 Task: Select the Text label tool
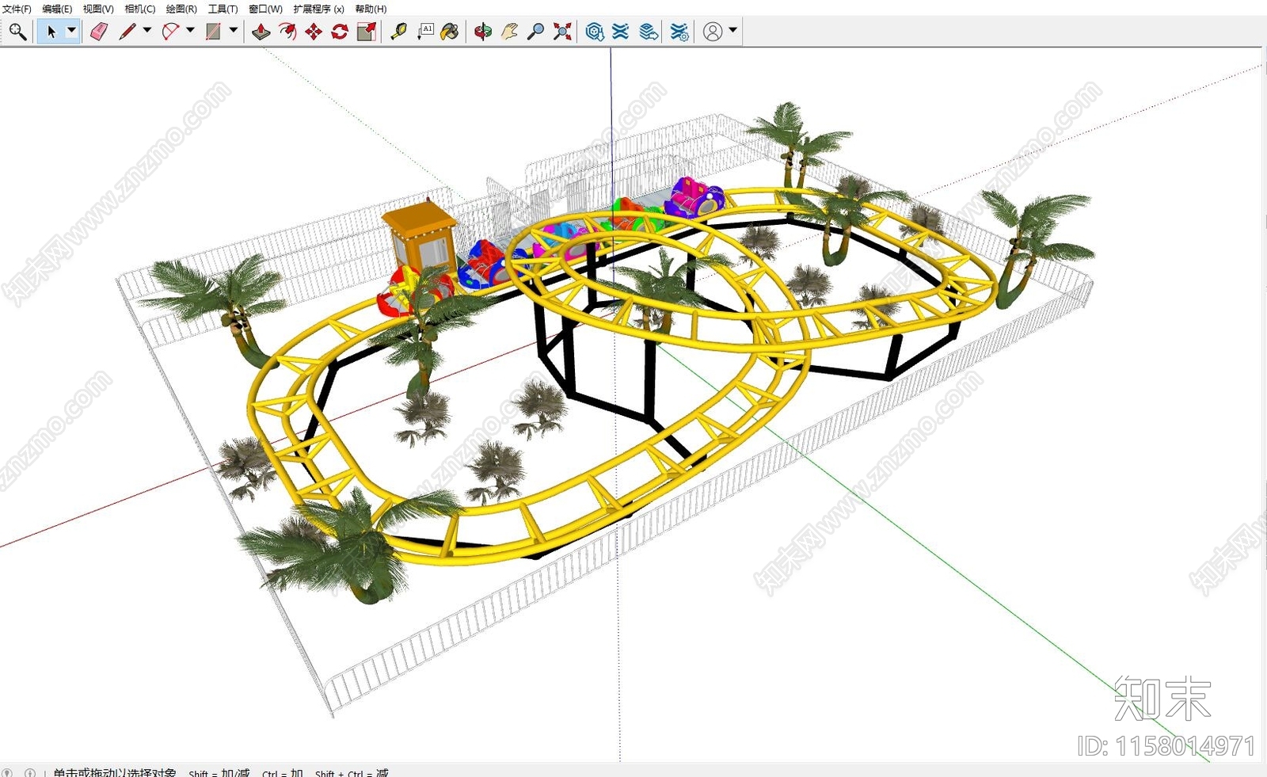pos(425,32)
